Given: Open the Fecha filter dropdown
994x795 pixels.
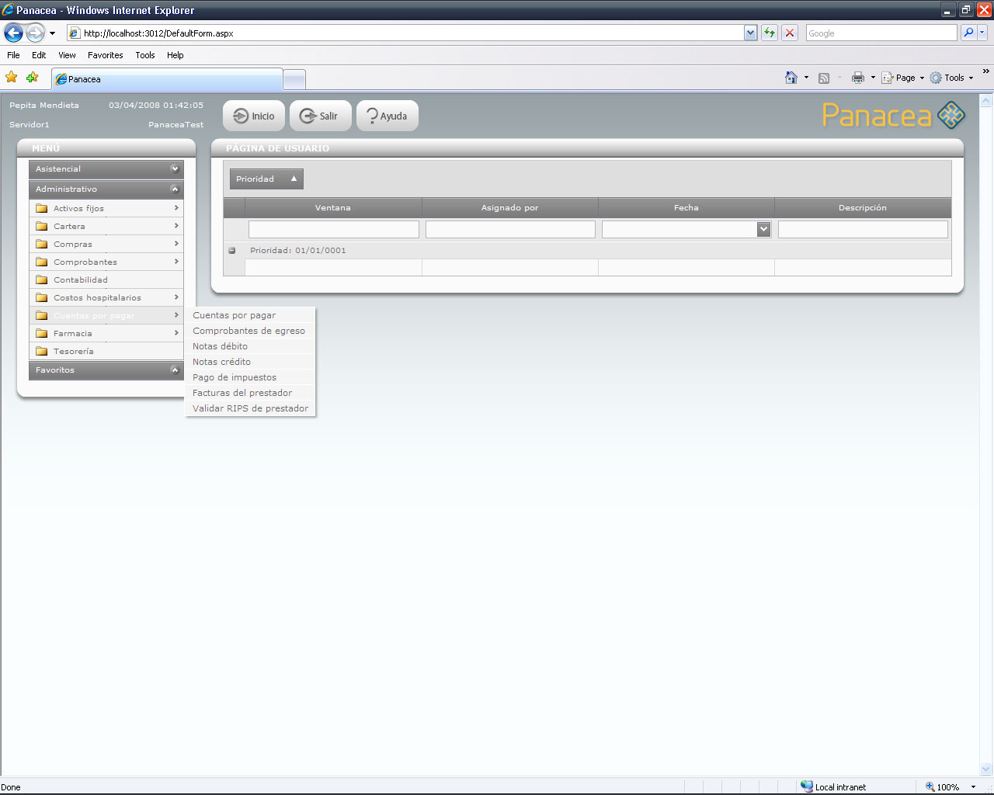Looking at the screenshot, I should tap(763, 229).
